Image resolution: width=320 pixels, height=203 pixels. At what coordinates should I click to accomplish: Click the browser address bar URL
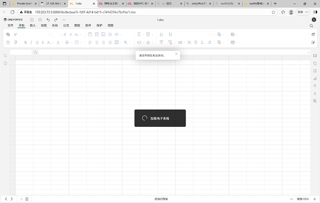pos(93,12)
